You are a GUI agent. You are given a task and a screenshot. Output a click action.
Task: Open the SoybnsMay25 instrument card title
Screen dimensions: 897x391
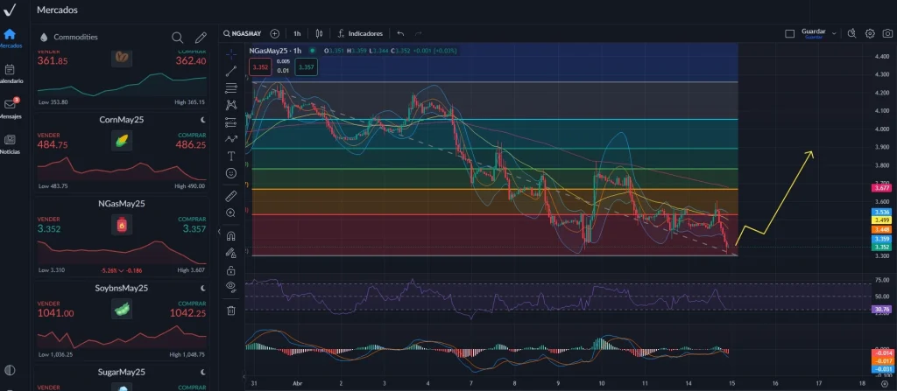(x=121, y=288)
